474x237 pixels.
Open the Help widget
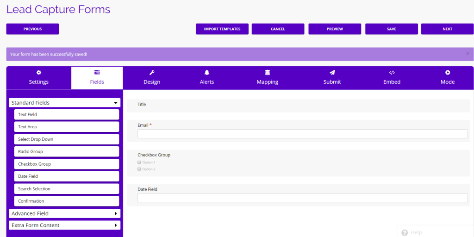pyautogui.click(x=435, y=231)
